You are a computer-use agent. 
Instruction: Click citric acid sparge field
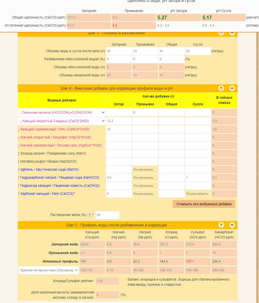coord(145,113)
